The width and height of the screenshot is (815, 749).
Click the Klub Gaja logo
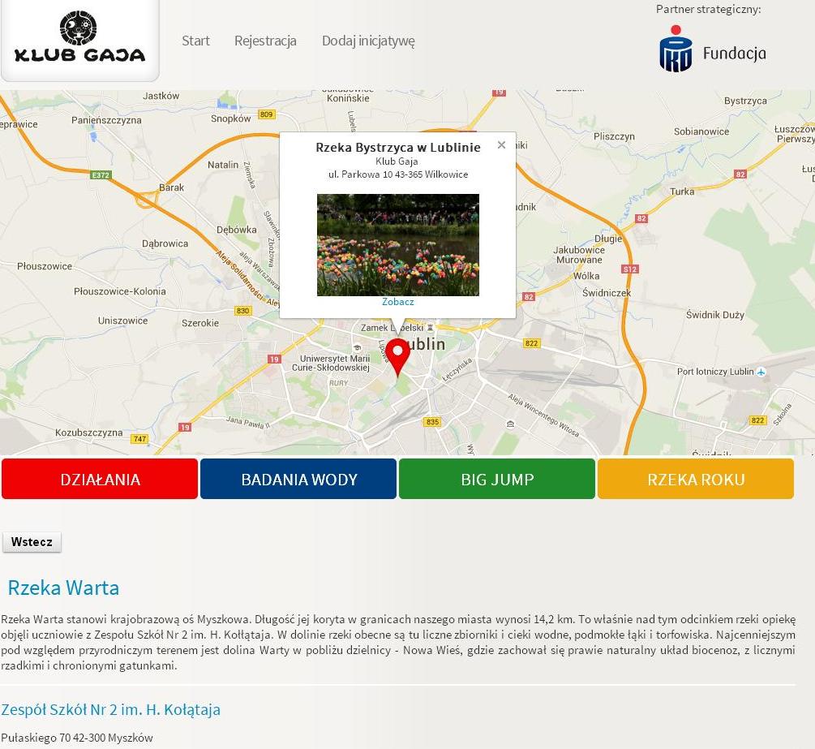[79, 37]
